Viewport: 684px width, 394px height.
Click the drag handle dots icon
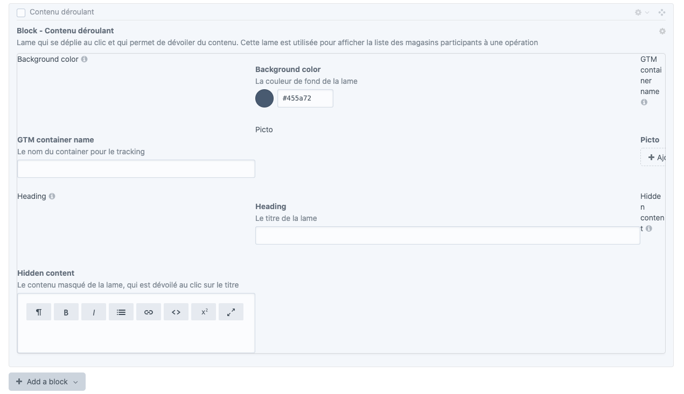click(662, 12)
